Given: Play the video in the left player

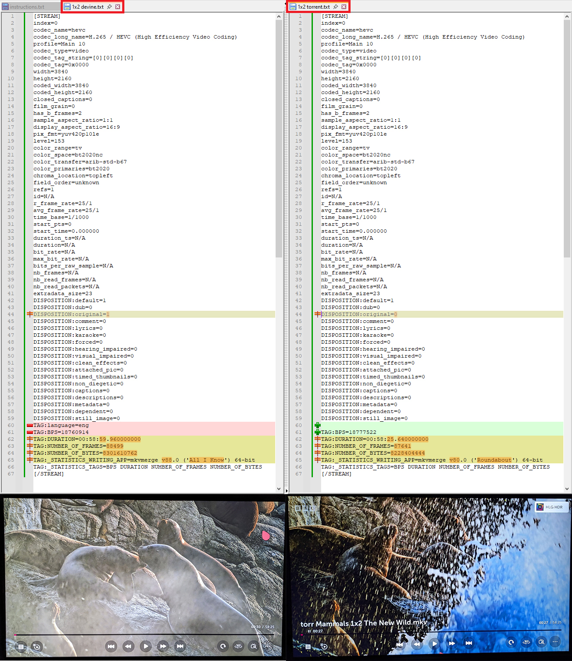Looking at the screenshot, I should click(x=146, y=646).
